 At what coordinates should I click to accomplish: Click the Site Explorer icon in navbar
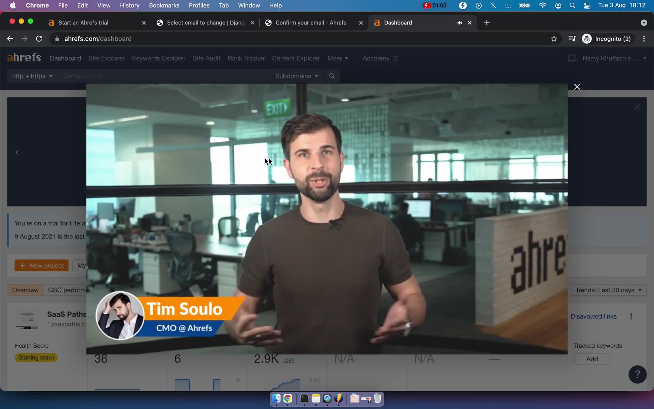tap(106, 58)
